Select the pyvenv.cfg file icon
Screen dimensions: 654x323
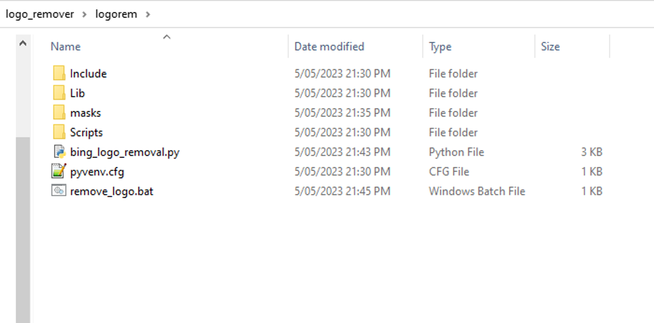click(x=59, y=172)
